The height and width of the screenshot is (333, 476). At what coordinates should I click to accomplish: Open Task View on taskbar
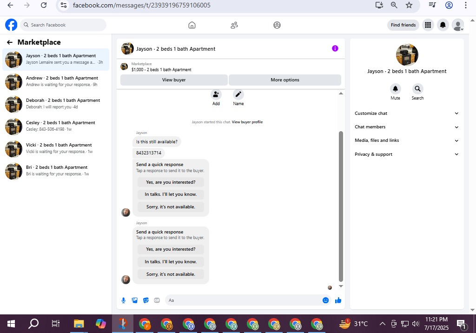pyautogui.click(x=56, y=324)
